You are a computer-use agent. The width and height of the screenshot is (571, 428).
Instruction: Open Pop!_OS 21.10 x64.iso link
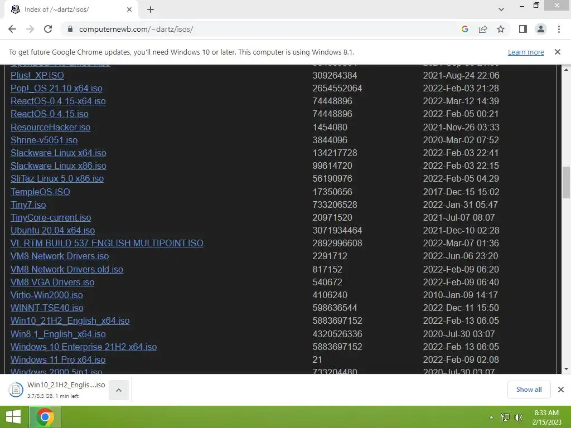(56, 88)
